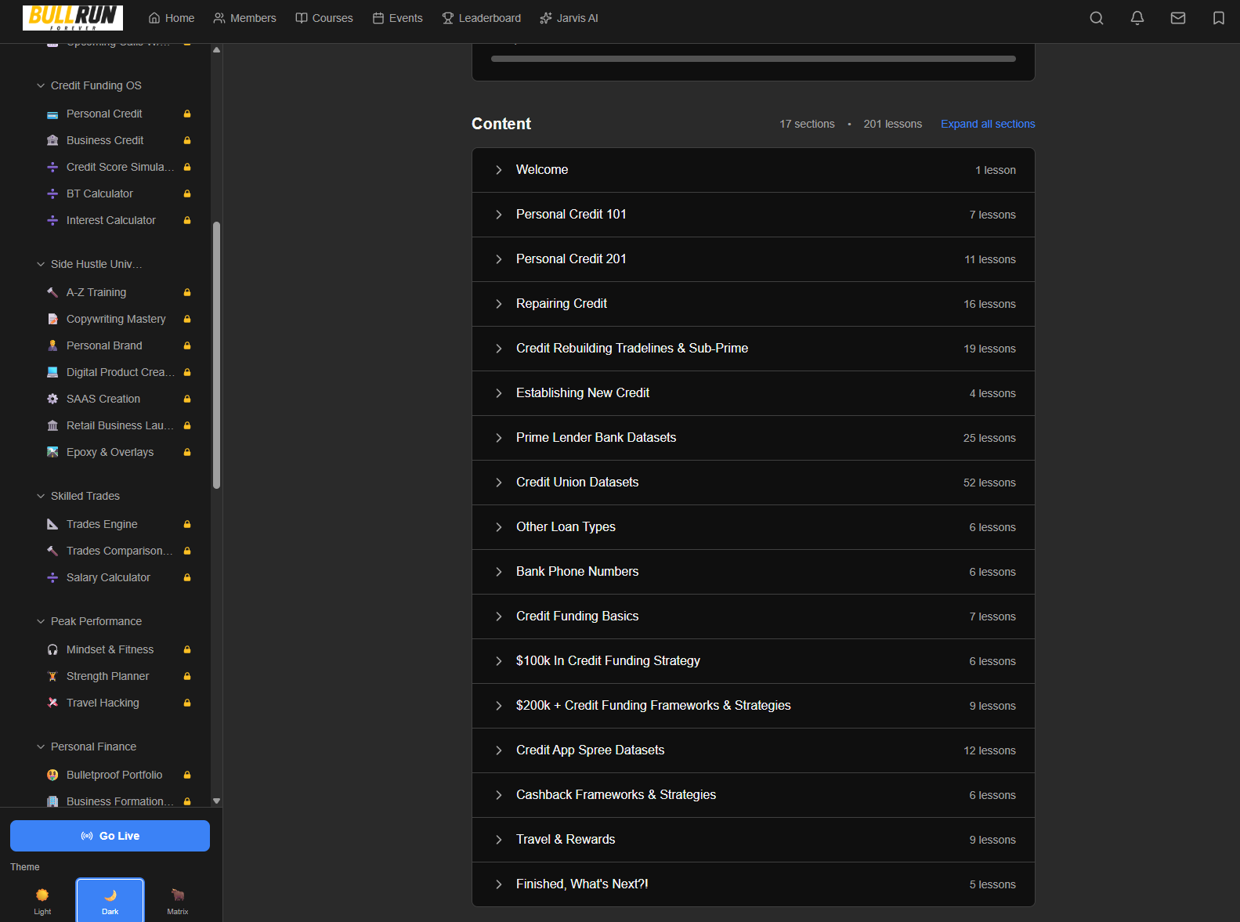Click the Trades Engine ruler icon
Screen dimensions: 1240x922
click(52, 525)
